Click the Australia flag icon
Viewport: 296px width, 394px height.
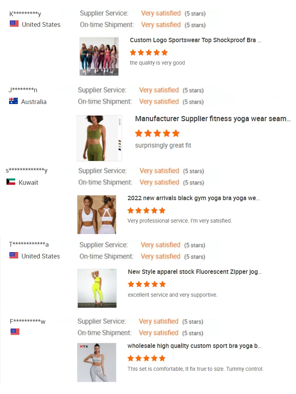(13, 101)
